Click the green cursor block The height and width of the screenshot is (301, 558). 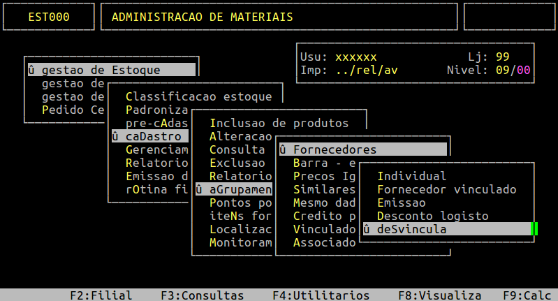[534, 229]
